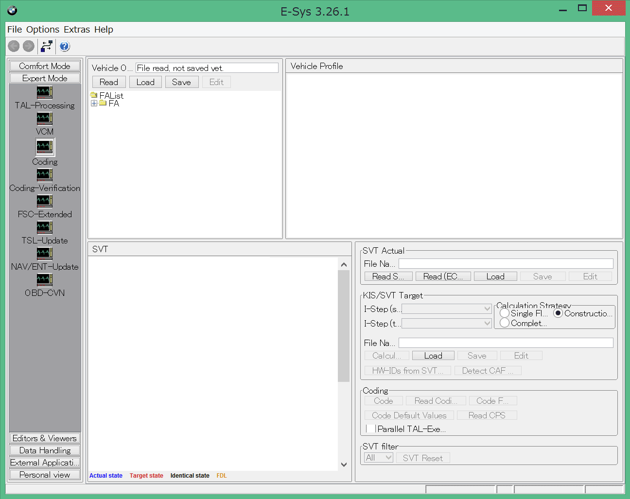Click the BMW logo in title bar
630x499 pixels.
tap(12, 10)
